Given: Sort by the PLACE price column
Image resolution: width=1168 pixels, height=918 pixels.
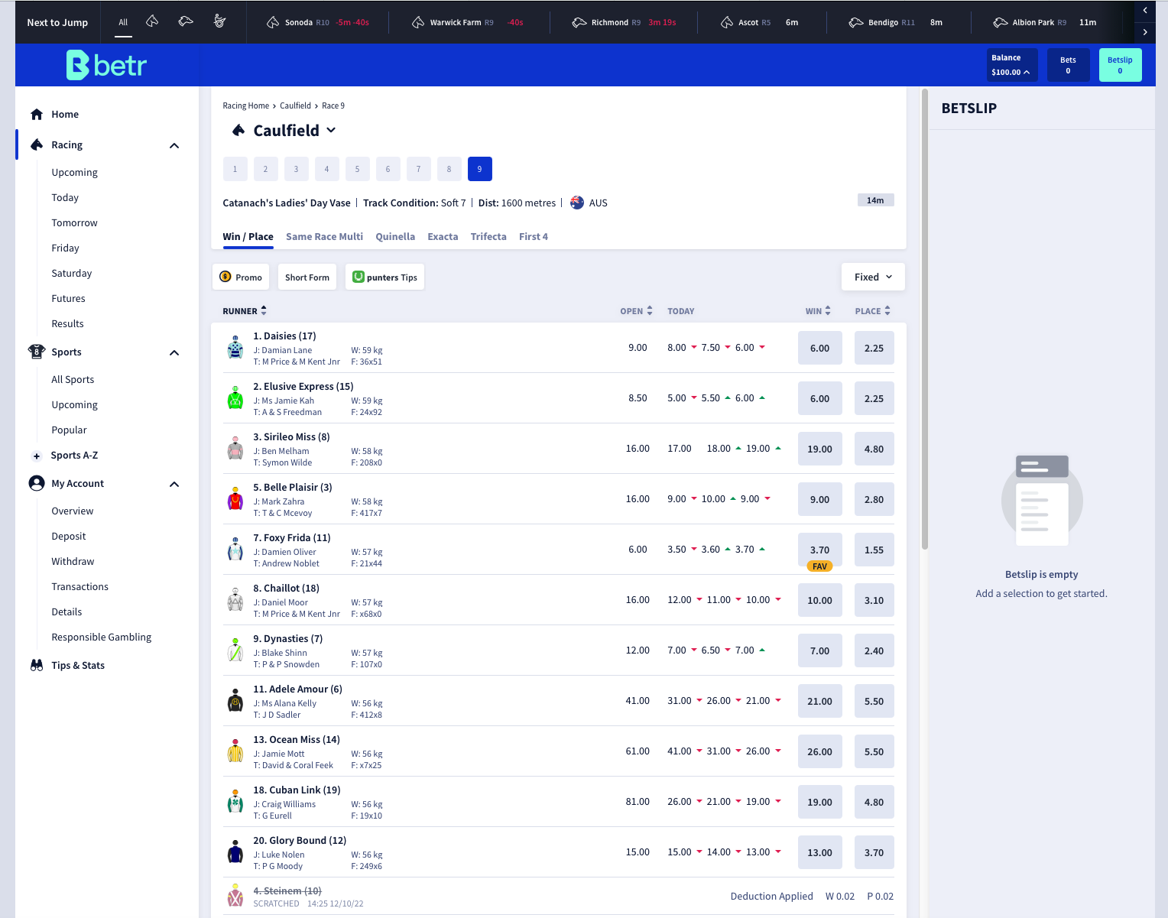Looking at the screenshot, I should (x=873, y=310).
